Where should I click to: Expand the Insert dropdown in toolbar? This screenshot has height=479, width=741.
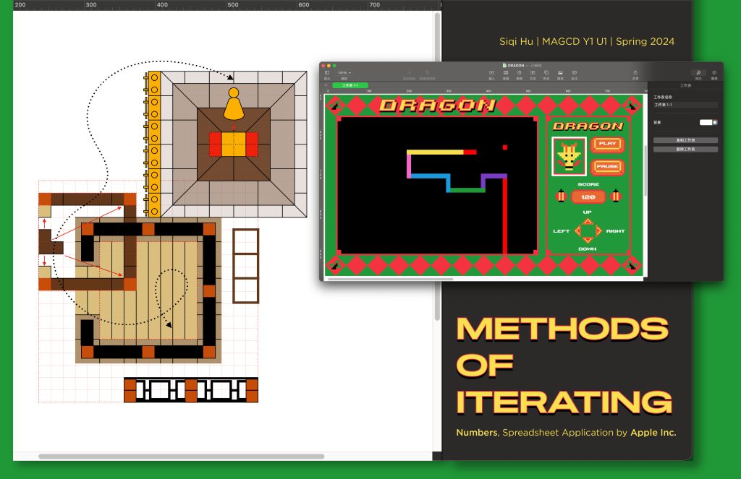tap(492, 73)
